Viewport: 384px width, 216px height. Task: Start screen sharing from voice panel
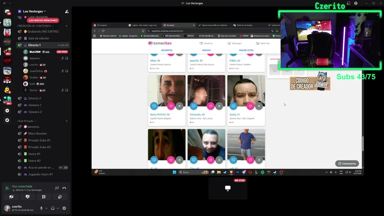(28, 197)
